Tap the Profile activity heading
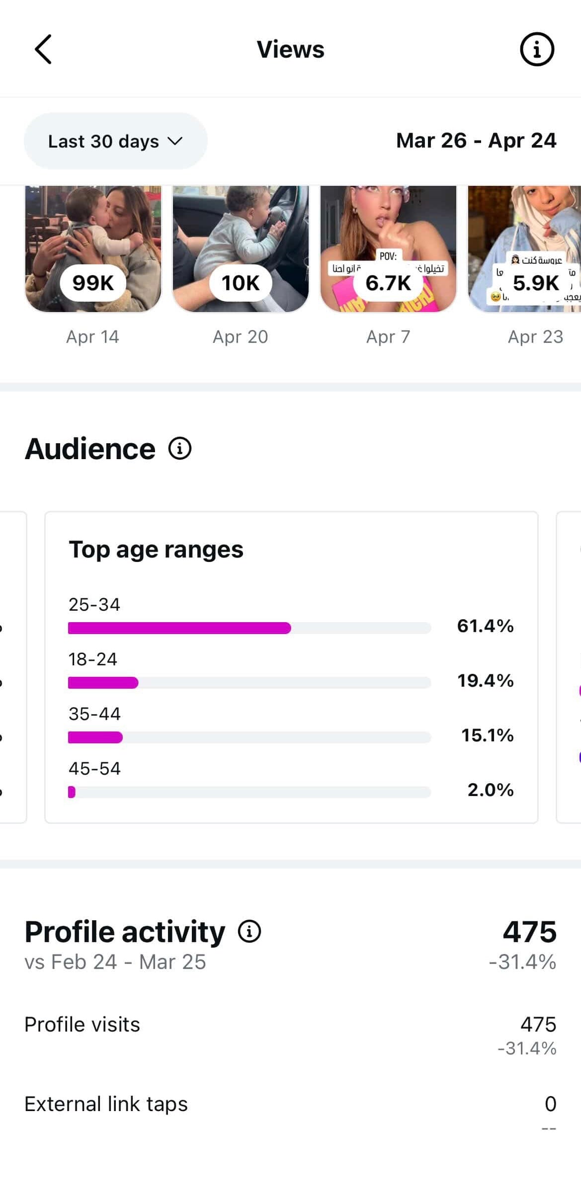Image resolution: width=581 pixels, height=1204 pixels. click(125, 932)
